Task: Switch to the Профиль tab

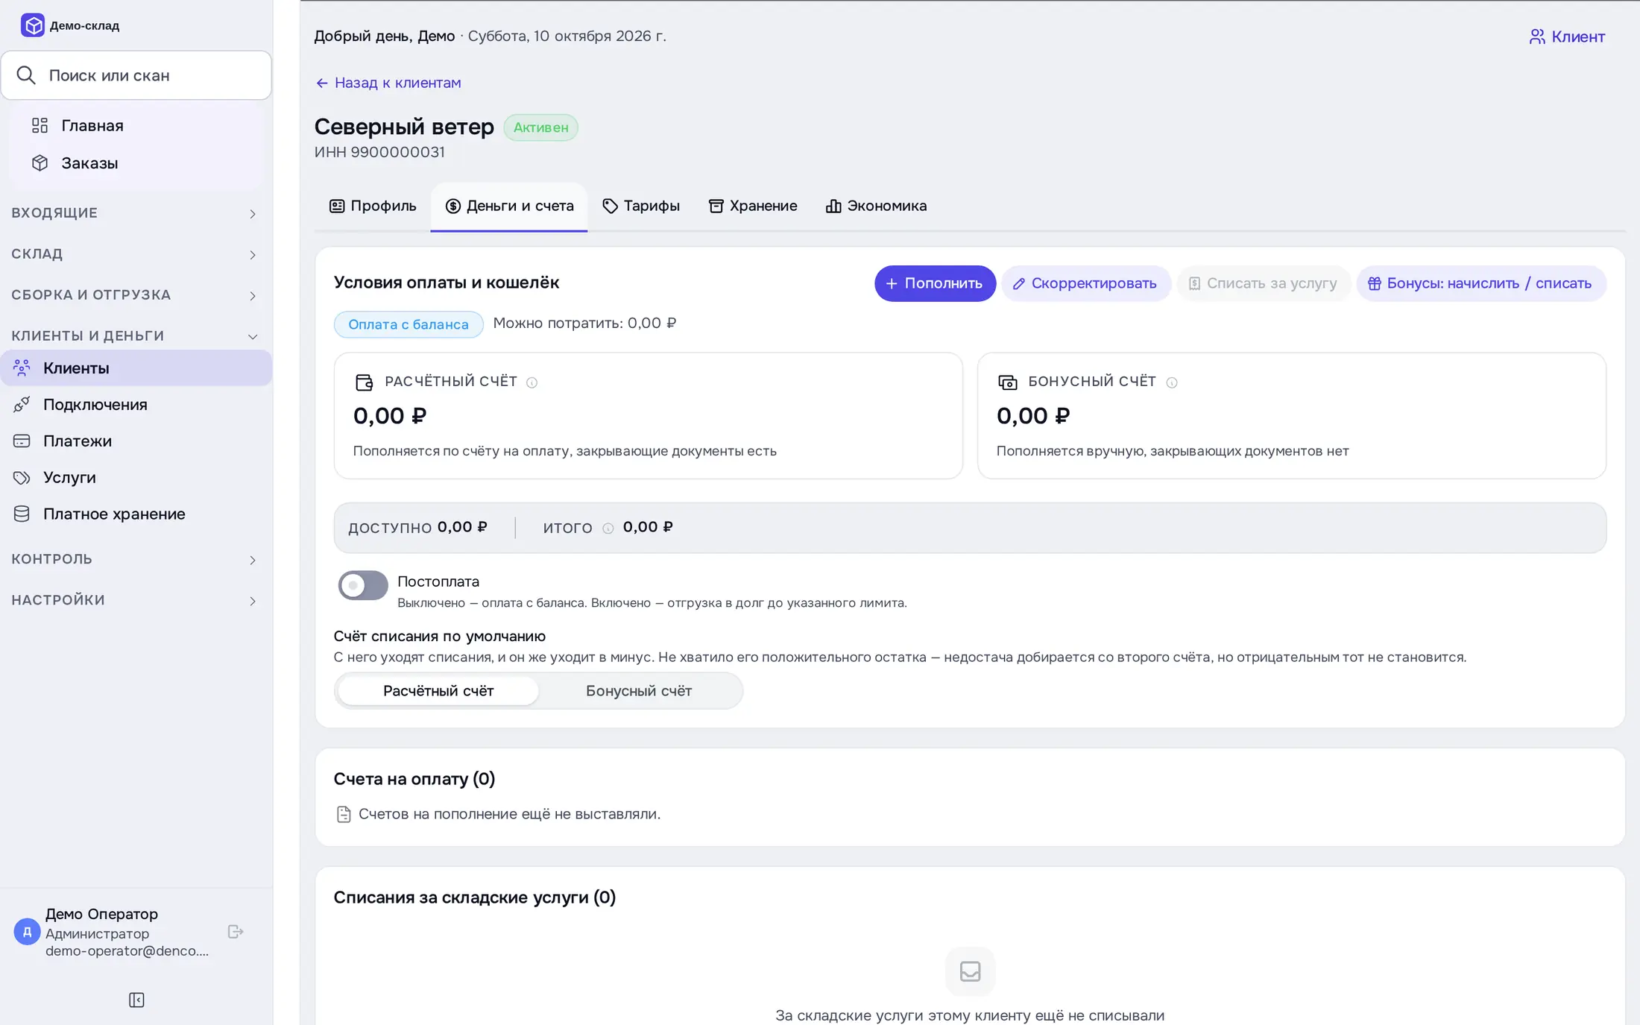Action: tap(373, 206)
